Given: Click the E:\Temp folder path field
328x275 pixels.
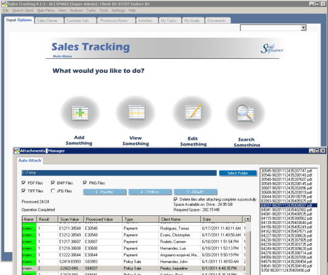Looking at the screenshot, I should point(119,173).
